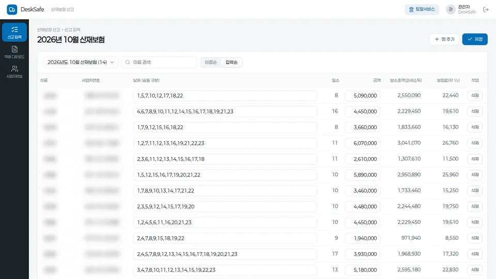Click the 날짜 (쉼표 구분) column header

pyautogui.click(x=146, y=81)
